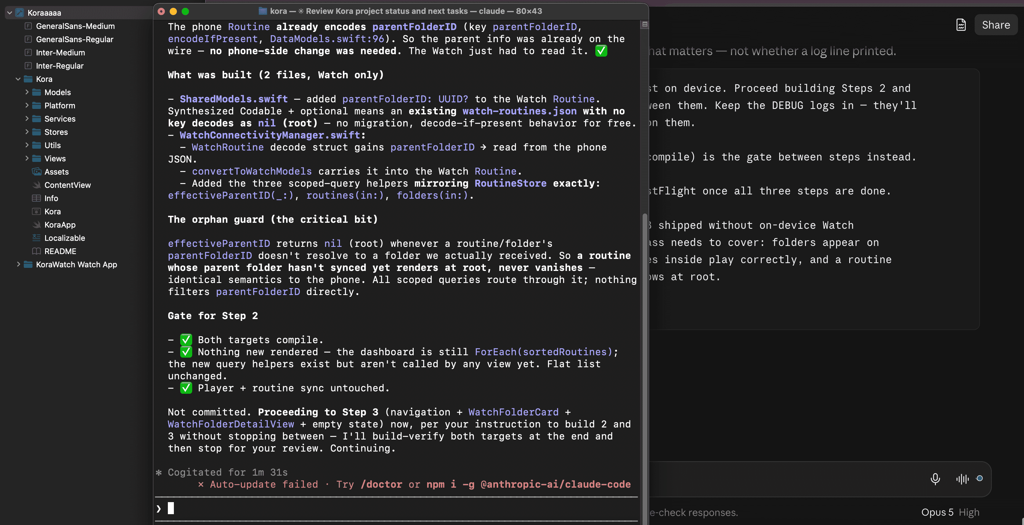The width and height of the screenshot is (1024, 525).
Task: Click the Share button in chat window
Action: pyautogui.click(x=996, y=25)
